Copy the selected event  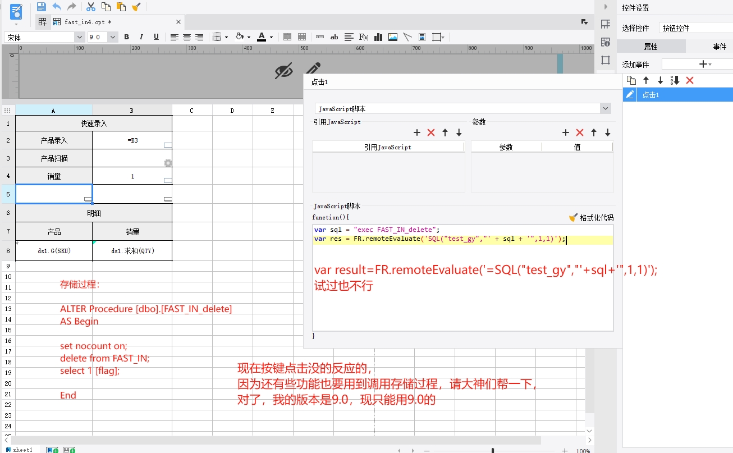tap(631, 80)
